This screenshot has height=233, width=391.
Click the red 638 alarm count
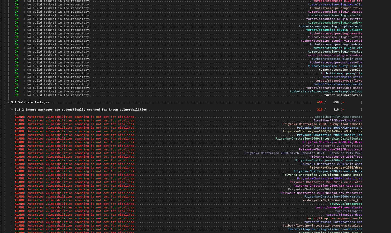pyautogui.click(x=320, y=103)
